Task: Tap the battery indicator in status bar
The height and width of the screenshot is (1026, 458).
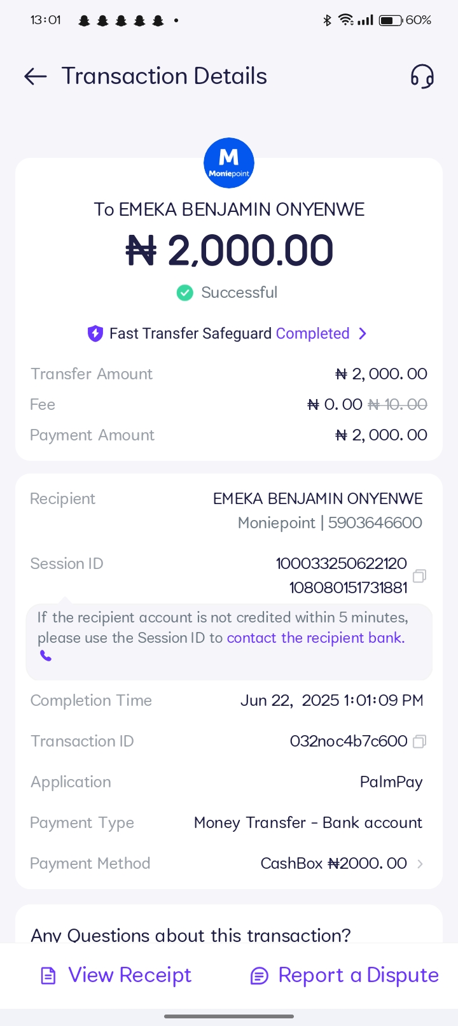Action: (x=391, y=20)
